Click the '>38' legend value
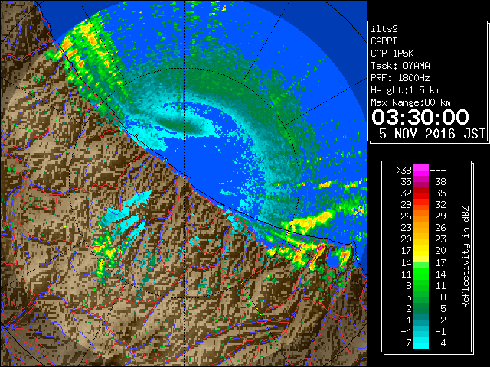This screenshot has width=490, height=367. tap(403, 171)
